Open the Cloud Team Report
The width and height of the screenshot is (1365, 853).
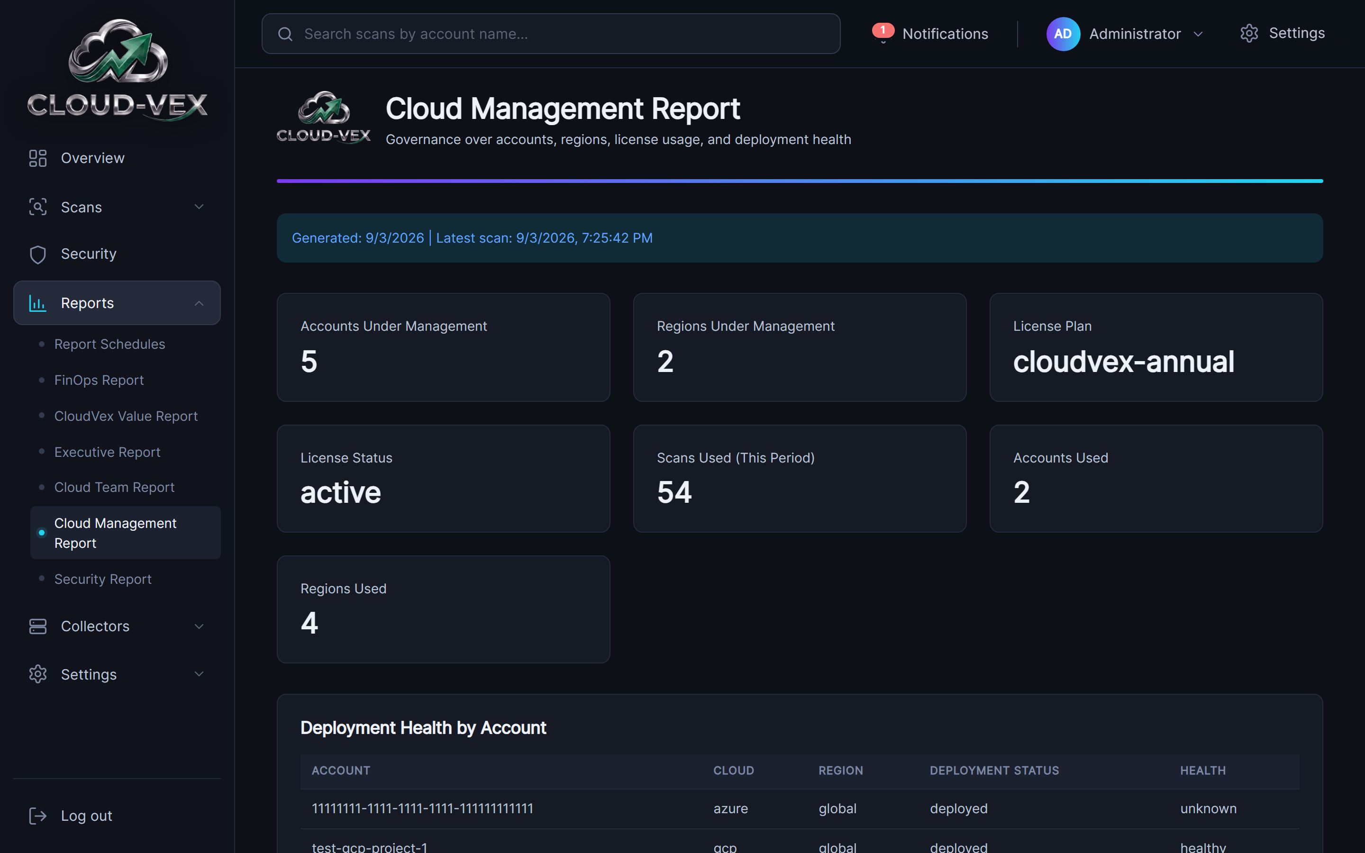click(x=114, y=488)
